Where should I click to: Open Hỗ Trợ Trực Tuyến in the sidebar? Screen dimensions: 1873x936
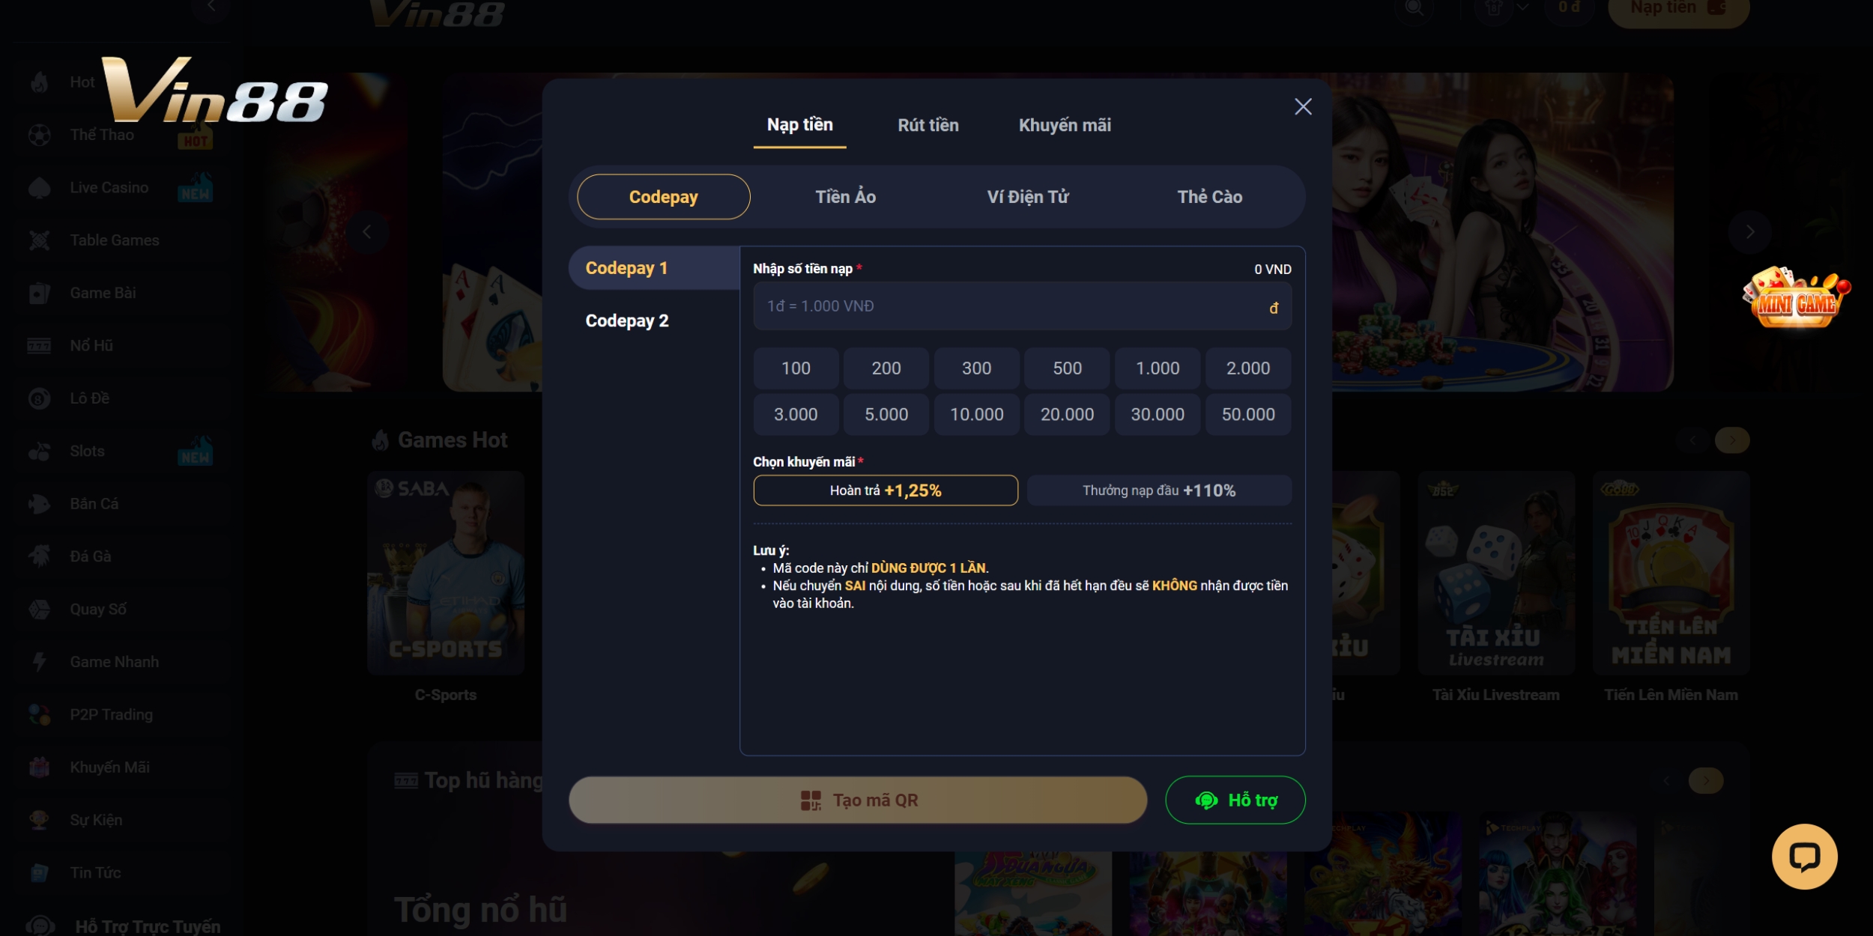pyautogui.click(x=124, y=926)
